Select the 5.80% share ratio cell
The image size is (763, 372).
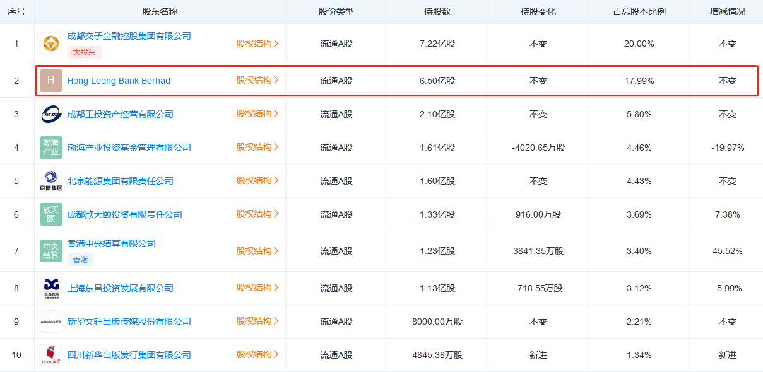pos(639,114)
